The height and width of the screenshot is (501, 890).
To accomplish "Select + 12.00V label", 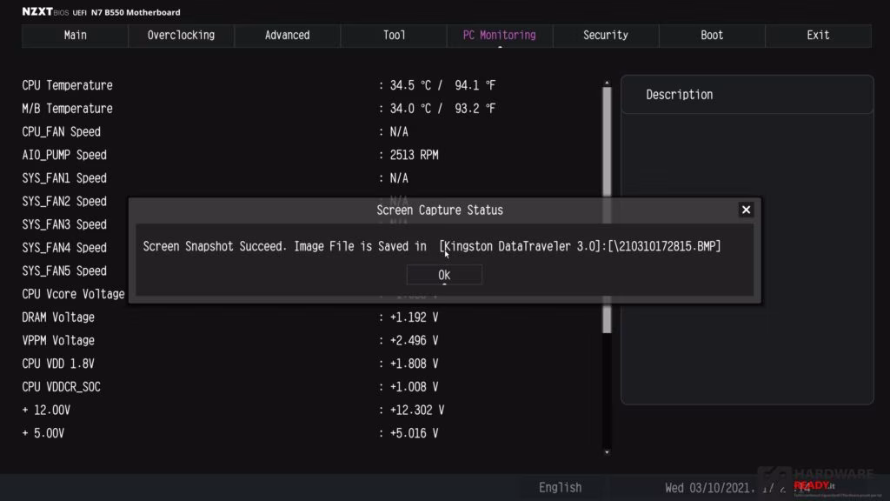I will point(46,411).
